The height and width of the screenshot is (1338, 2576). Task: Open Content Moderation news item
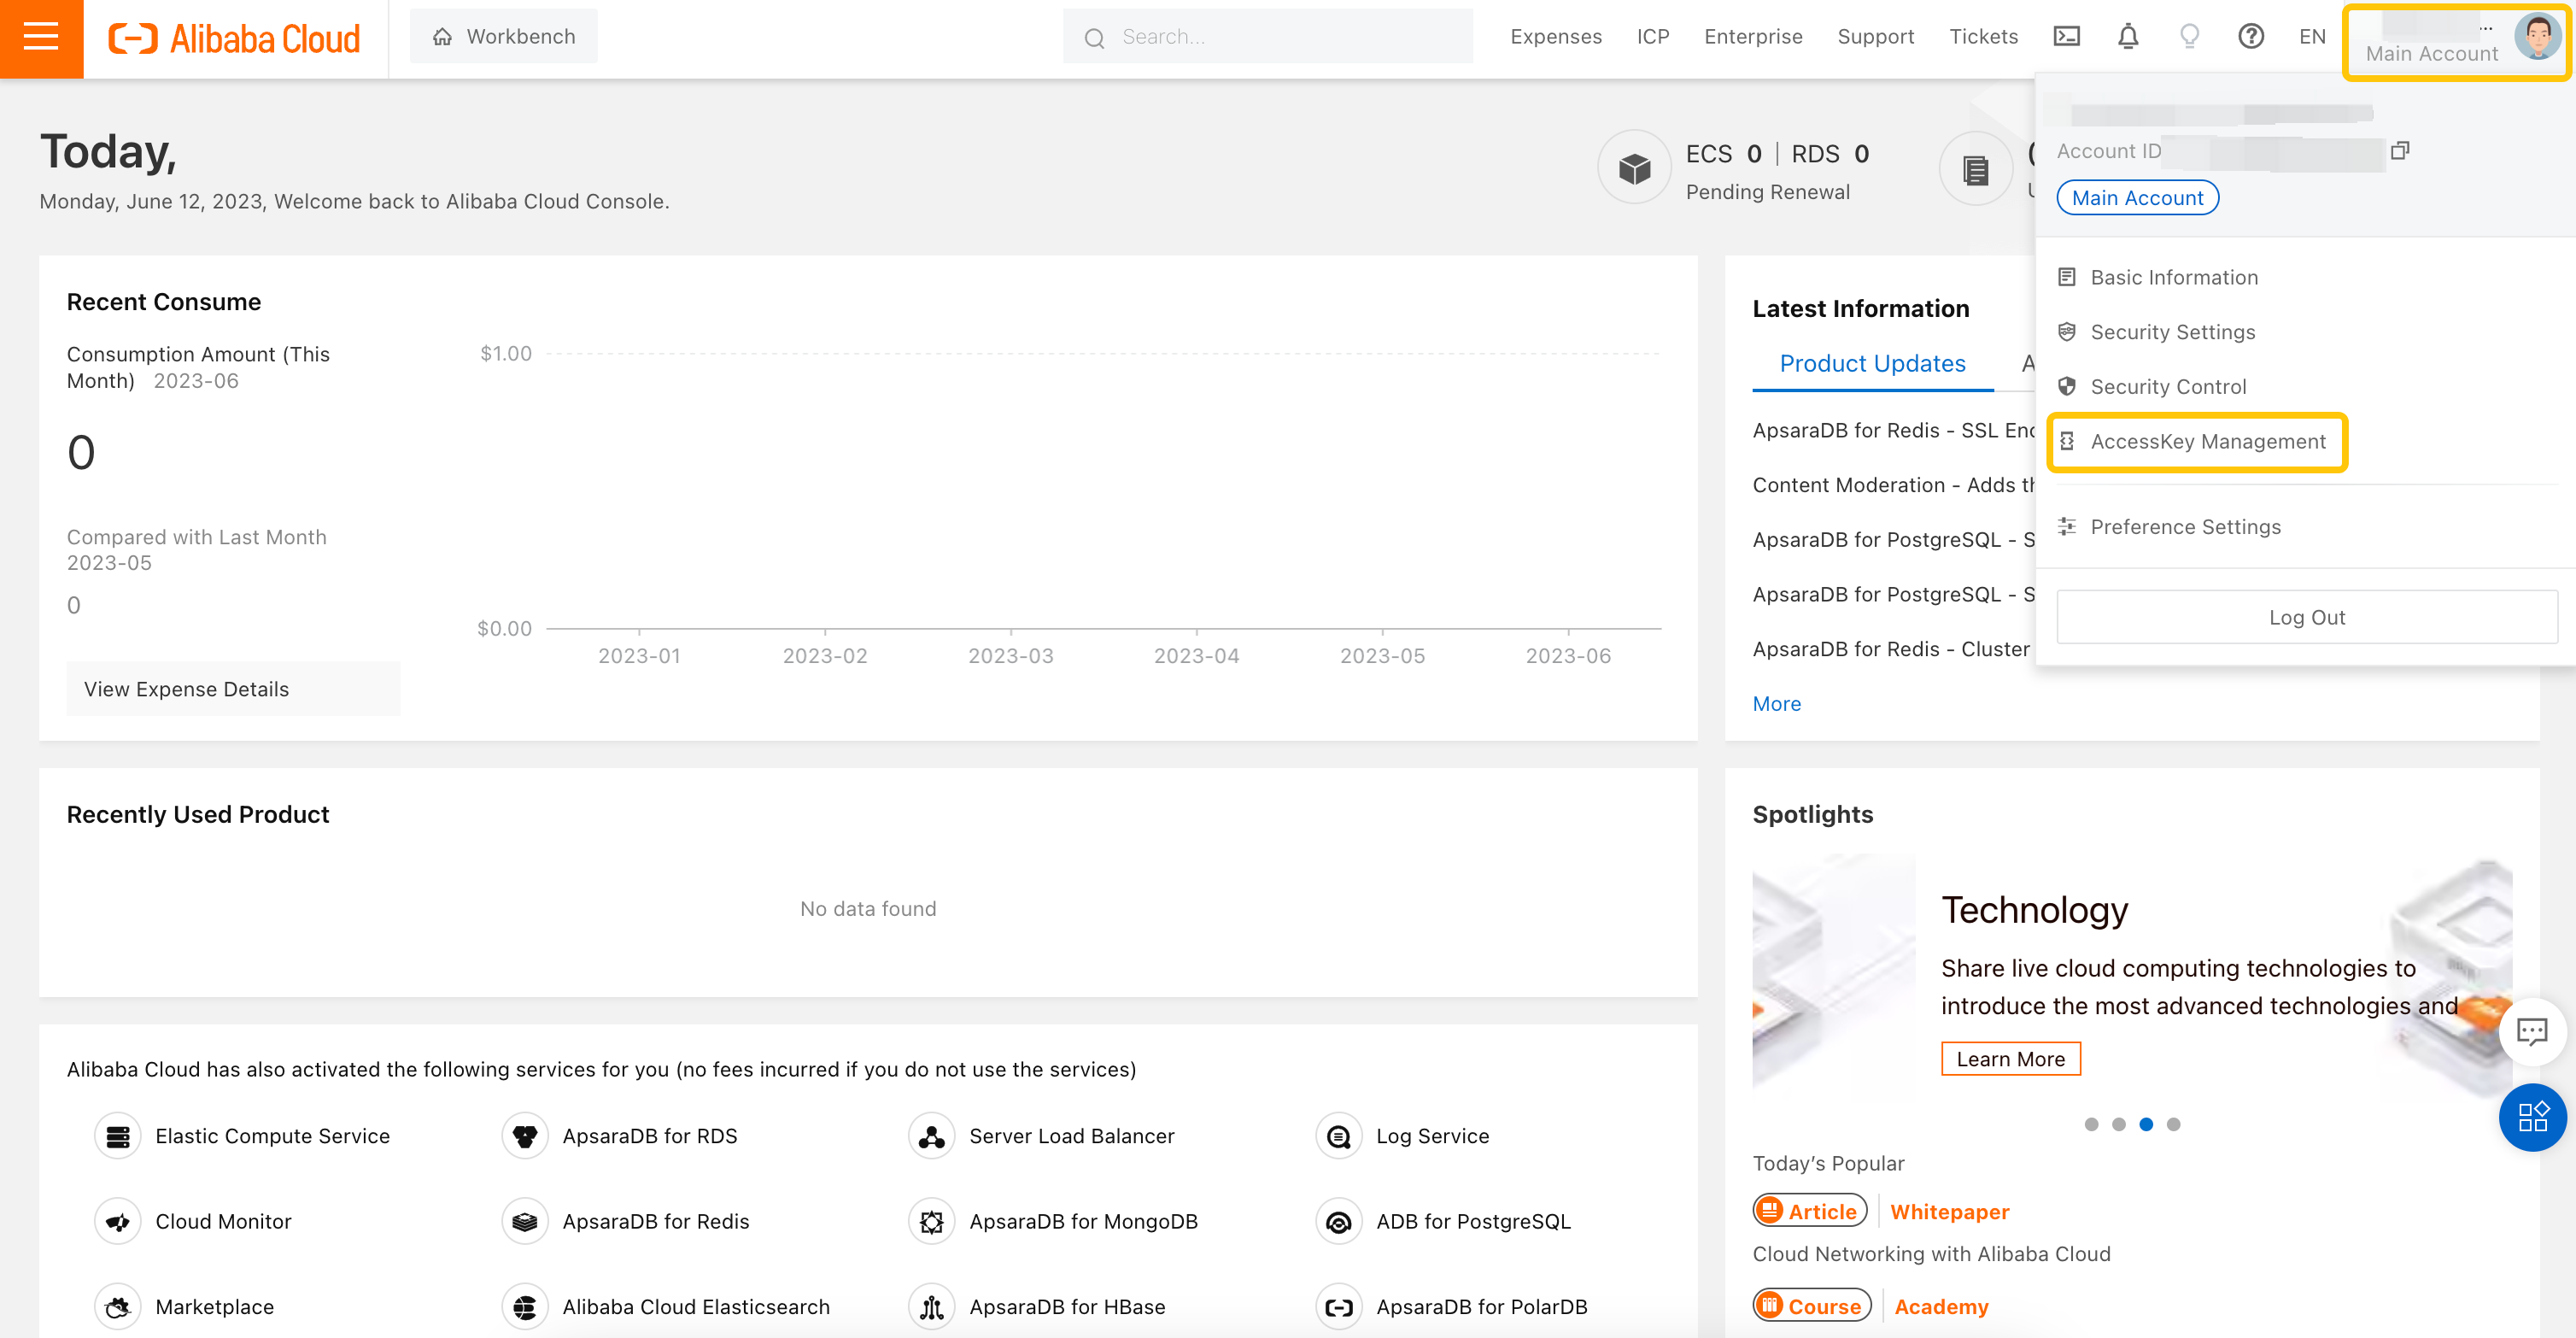1893,485
